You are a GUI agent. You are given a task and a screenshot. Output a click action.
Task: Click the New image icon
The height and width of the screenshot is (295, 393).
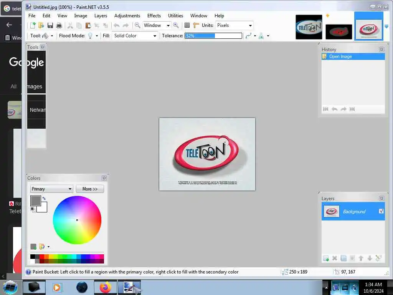(x=33, y=25)
